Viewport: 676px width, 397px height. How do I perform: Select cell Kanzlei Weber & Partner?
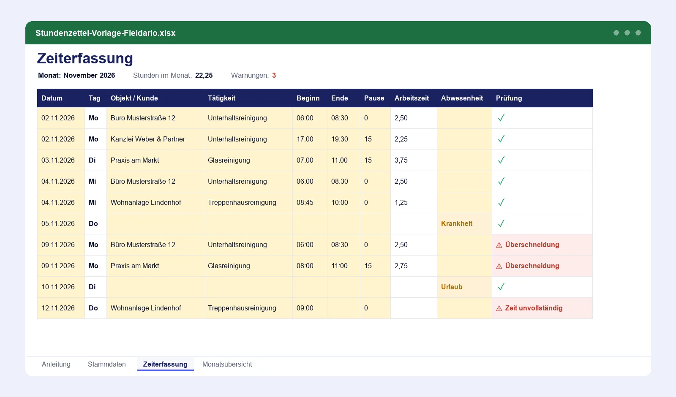(x=155, y=139)
